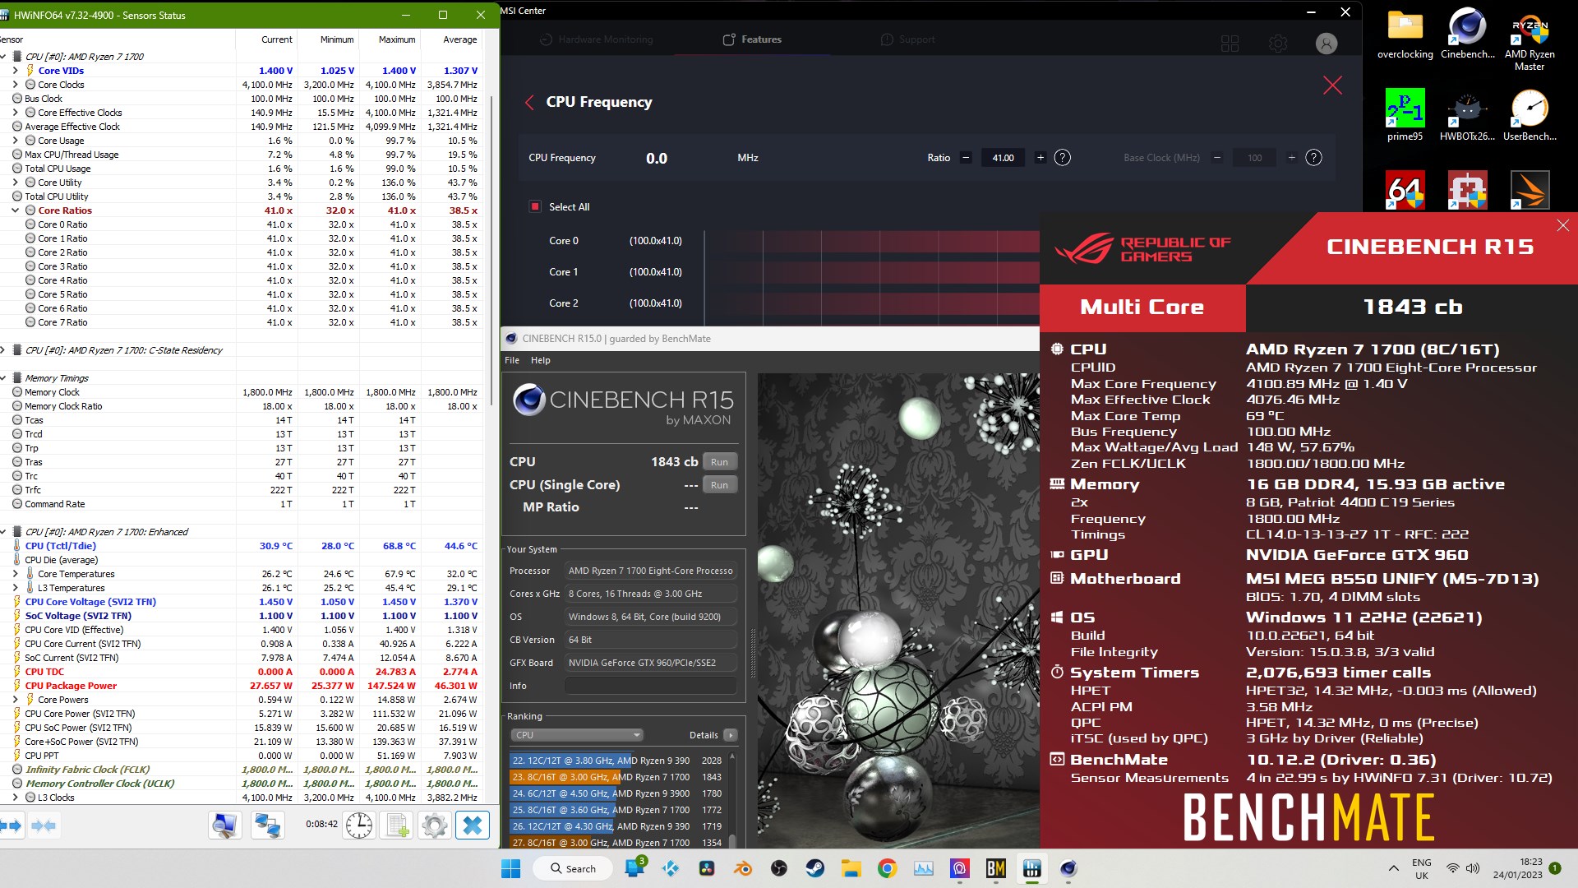The image size is (1578, 888).
Task: Click help icon next to Ratio
Action: point(1063,157)
